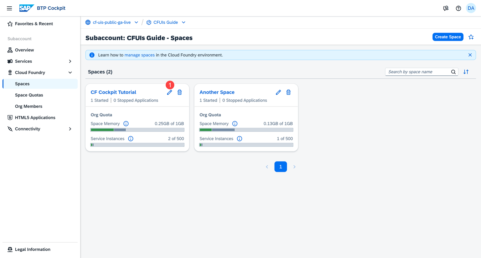
Task: Click the Service Instances bar for Another Space
Action: click(246, 145)
